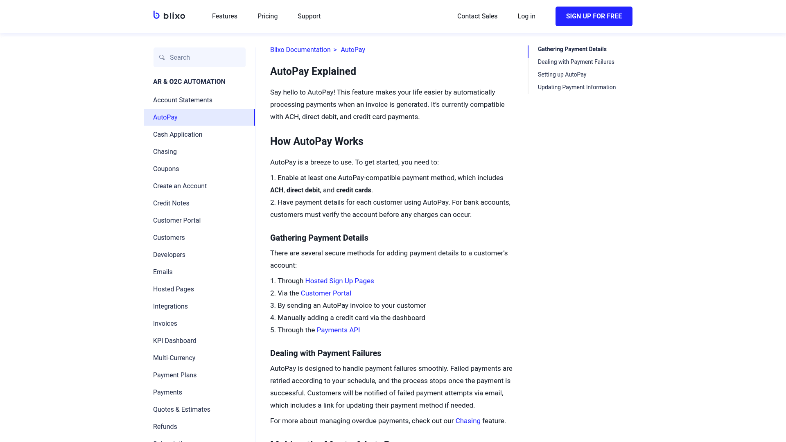
Task: Open the Pricing page
Action: click(267, 16)
